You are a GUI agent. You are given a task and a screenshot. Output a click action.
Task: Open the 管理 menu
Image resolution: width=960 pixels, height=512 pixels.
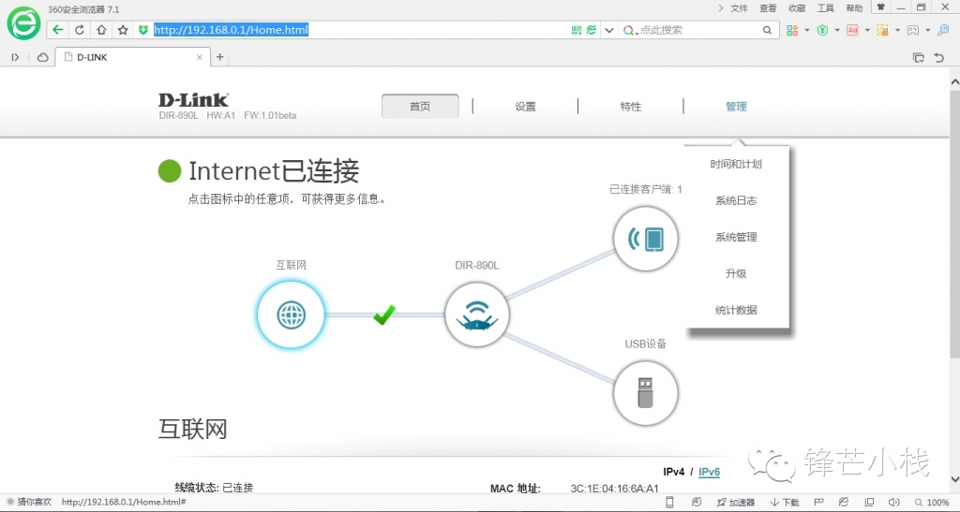[x=736, y=107]
